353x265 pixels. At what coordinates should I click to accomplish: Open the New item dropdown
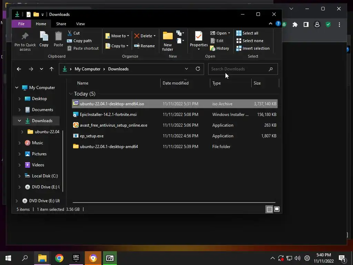pos(180,33)
